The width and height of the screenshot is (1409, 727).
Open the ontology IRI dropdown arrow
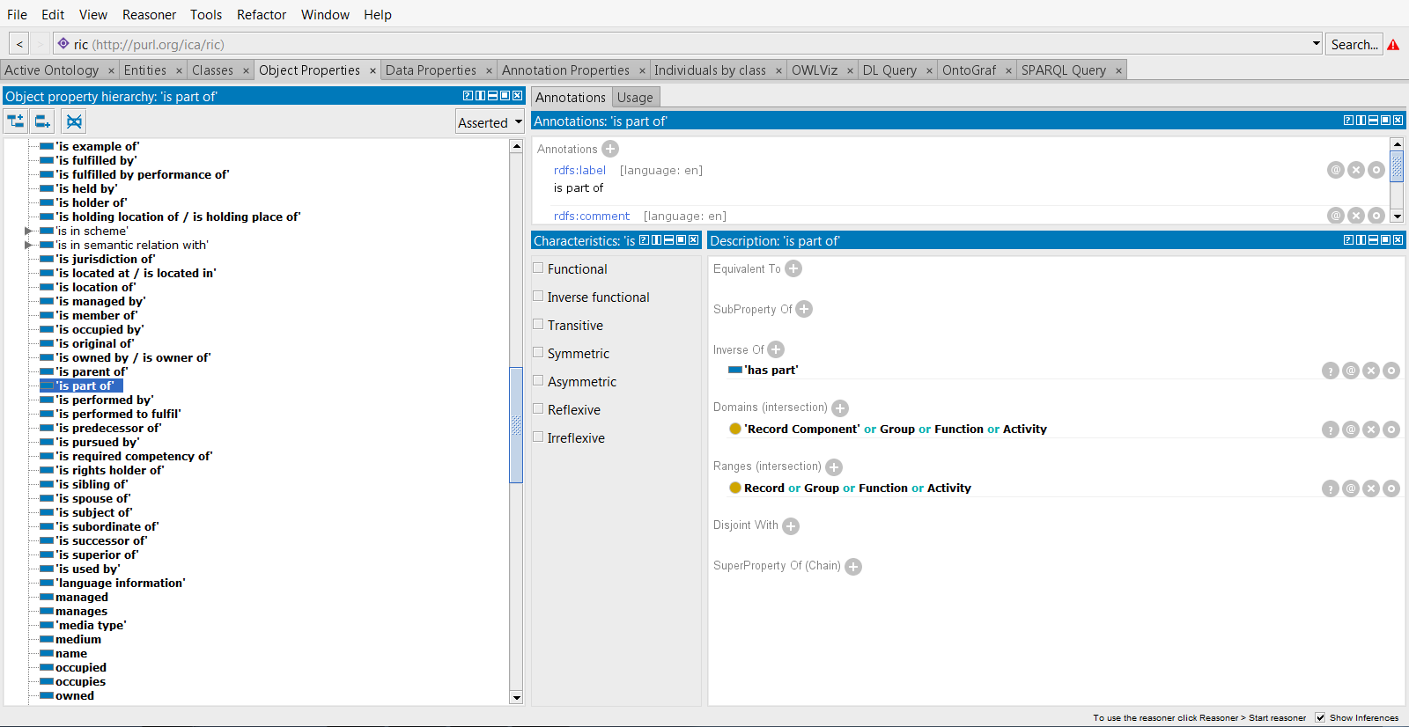click(1316, 43)
